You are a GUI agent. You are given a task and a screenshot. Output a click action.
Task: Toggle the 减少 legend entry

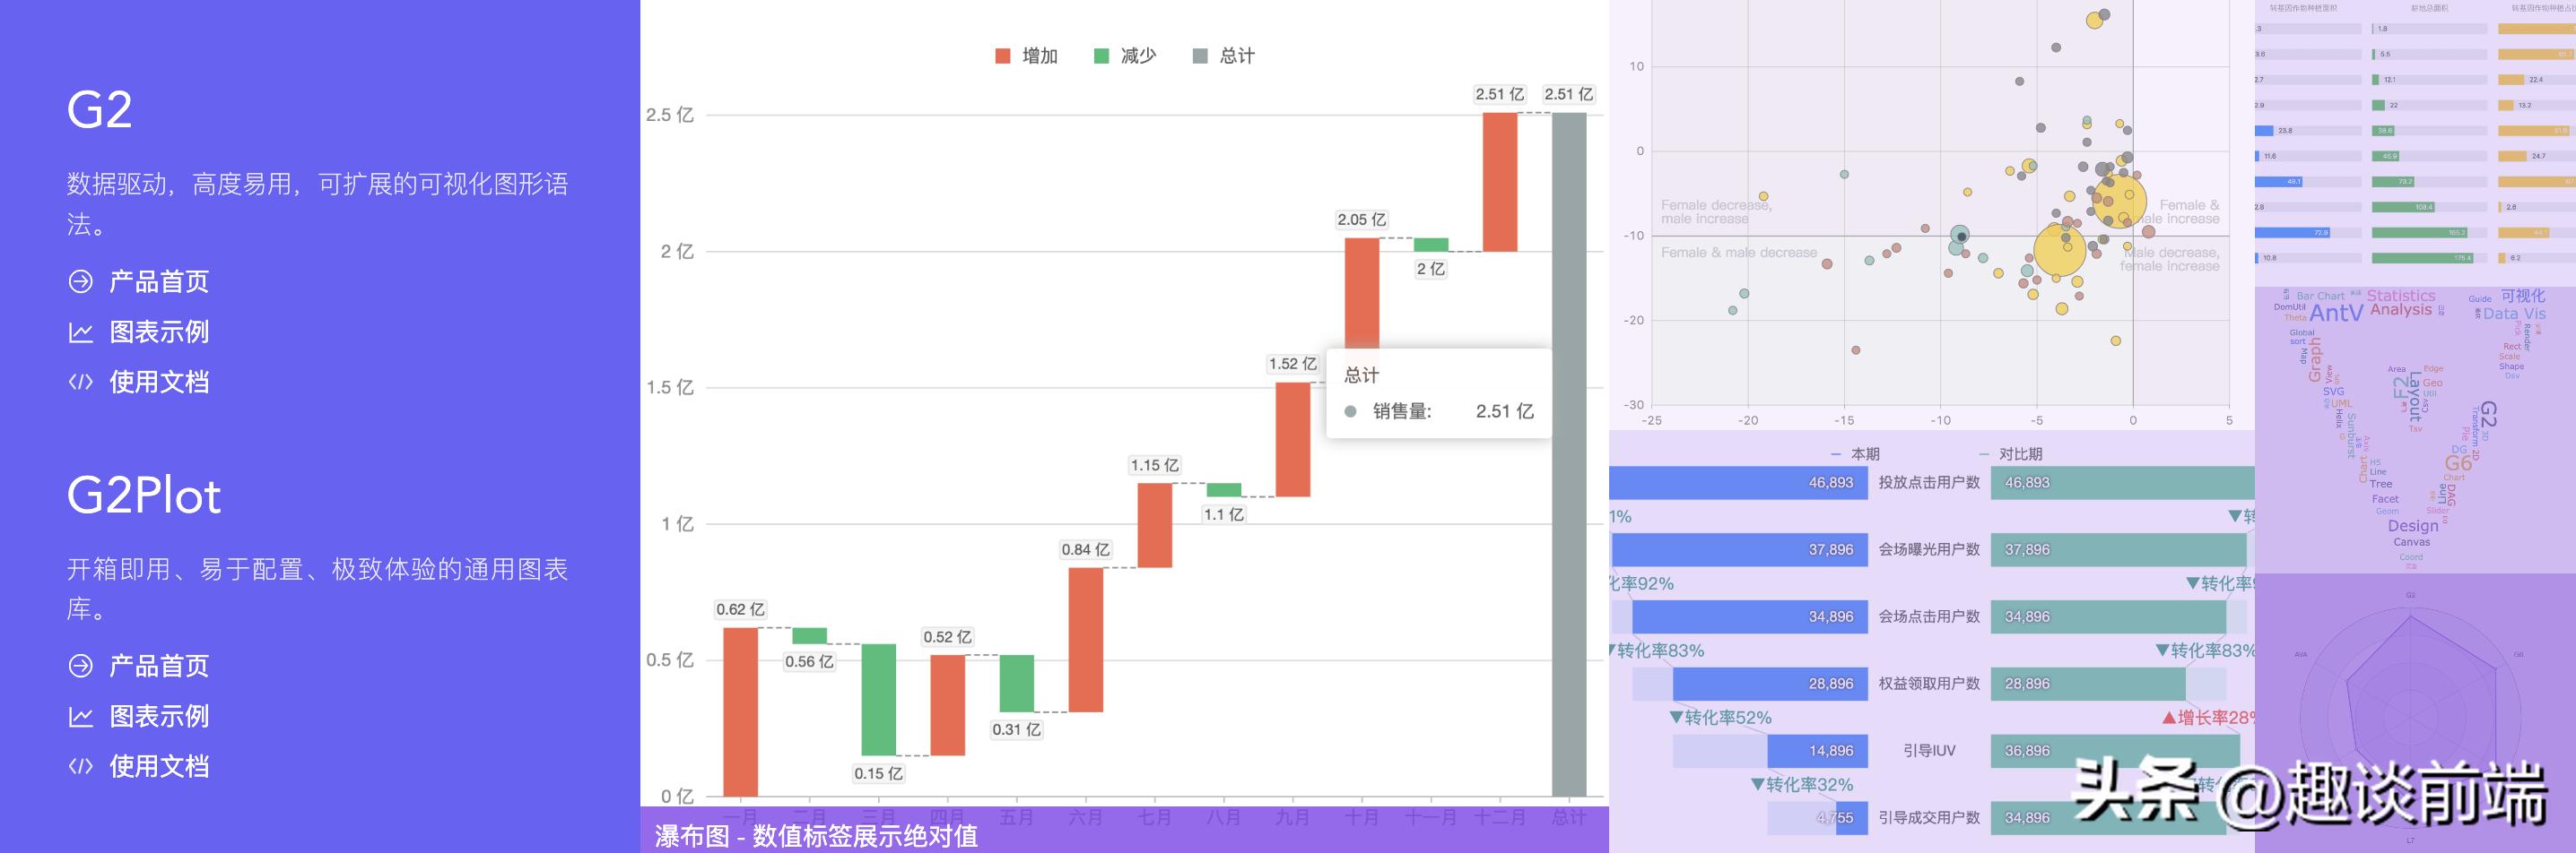[1120, 56]
